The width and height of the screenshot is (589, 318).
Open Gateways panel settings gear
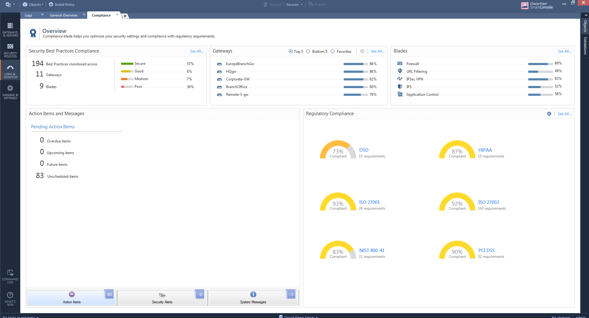[362, 51]
